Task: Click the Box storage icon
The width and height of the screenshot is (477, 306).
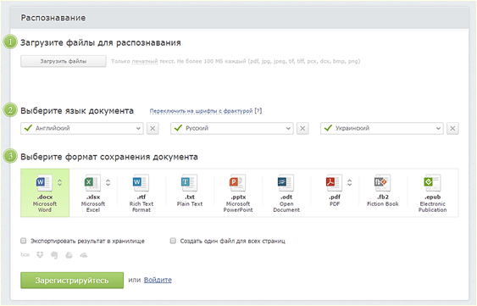Action: [25, 254]
